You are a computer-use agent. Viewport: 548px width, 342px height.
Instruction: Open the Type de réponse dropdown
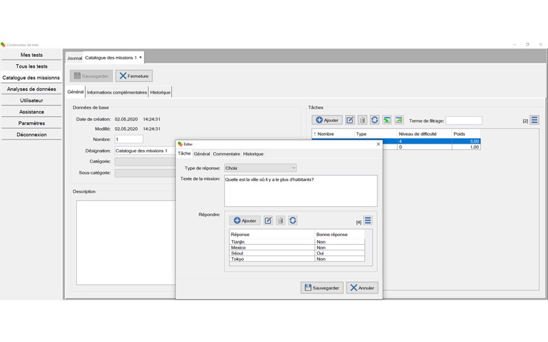click(260, 168)
